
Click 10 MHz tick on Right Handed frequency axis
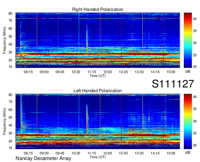coord(10,67)
